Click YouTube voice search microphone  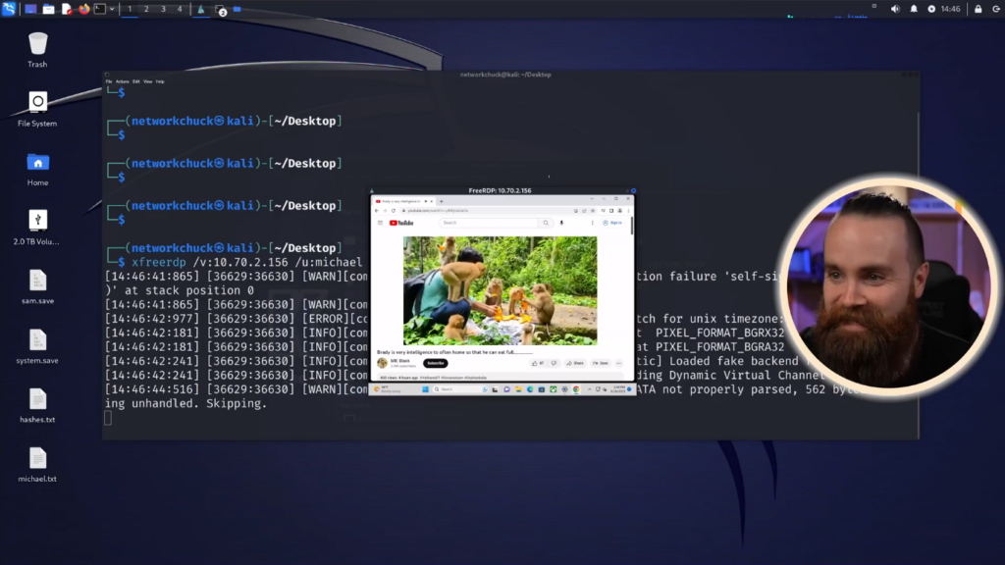pyautogui.click(x=561, y=223)
